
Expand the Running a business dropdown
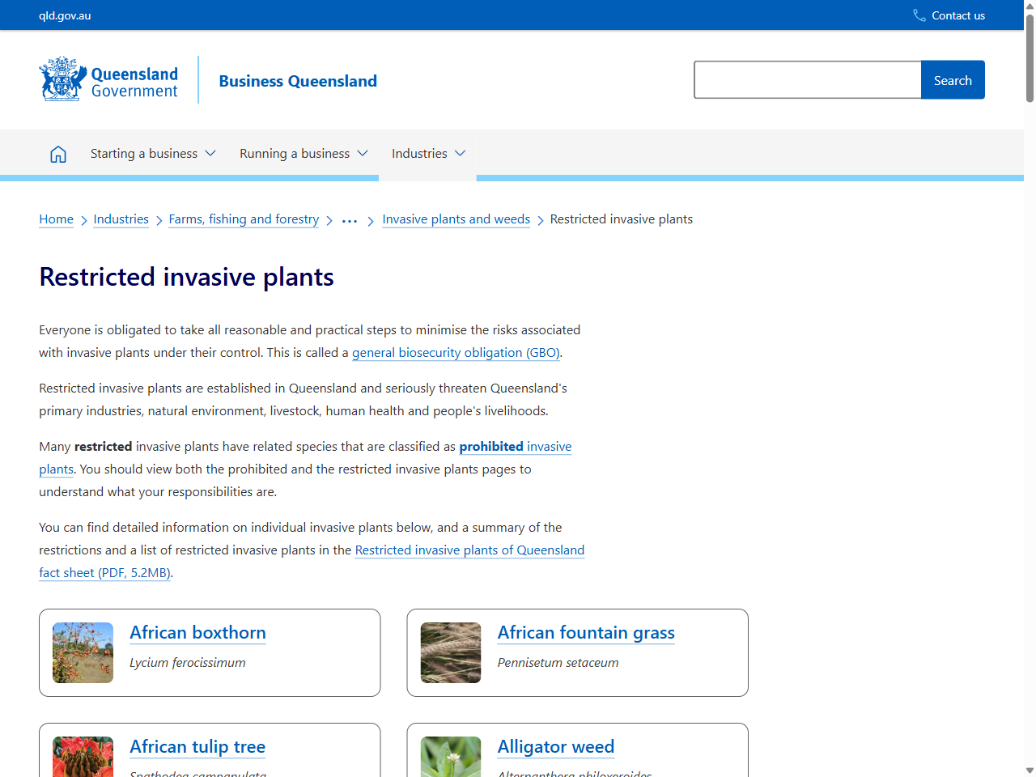click(303, 153)
